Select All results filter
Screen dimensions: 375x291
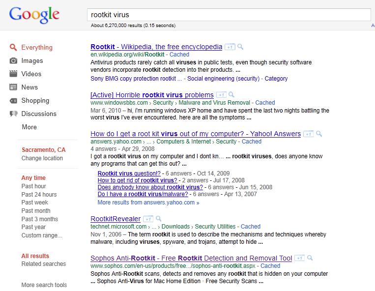tap(35, 256)
